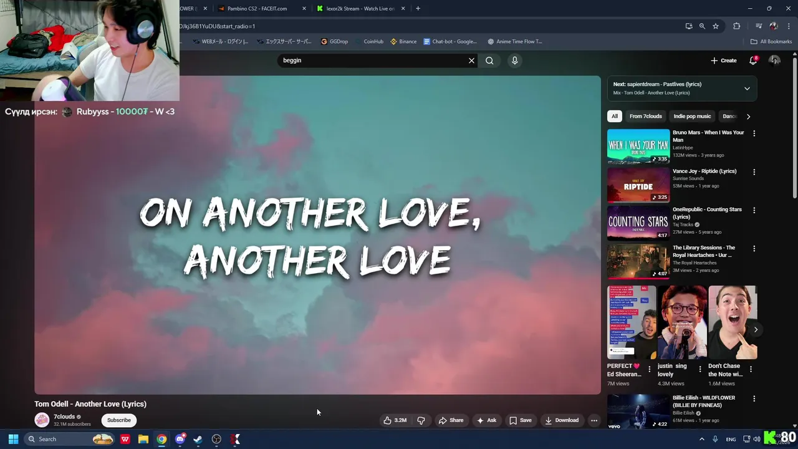
Task: Expand the Next mix playlist panel
Action: pos(747,89)
